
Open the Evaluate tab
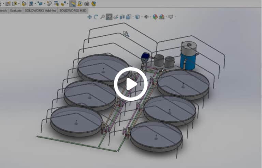coord(16,11)
